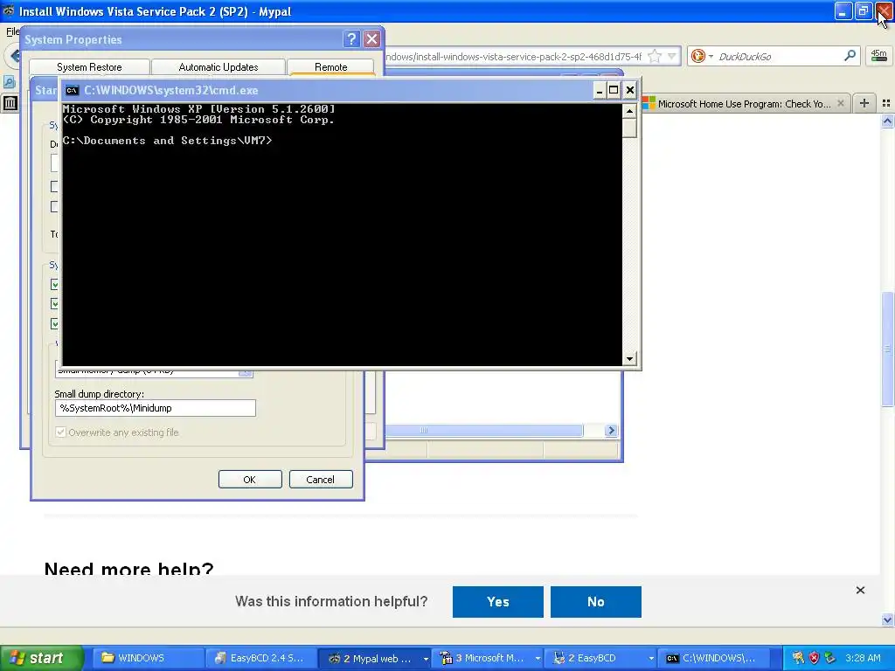Toggle Overwrite any existing file checkbox
This screenshot has height=671, width=895.
60,432
